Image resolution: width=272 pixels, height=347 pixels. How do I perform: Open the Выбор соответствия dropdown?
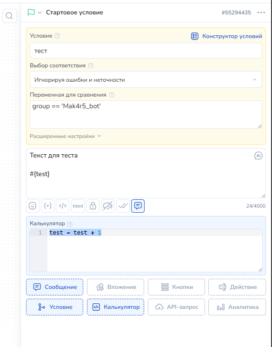coord(146,79)
